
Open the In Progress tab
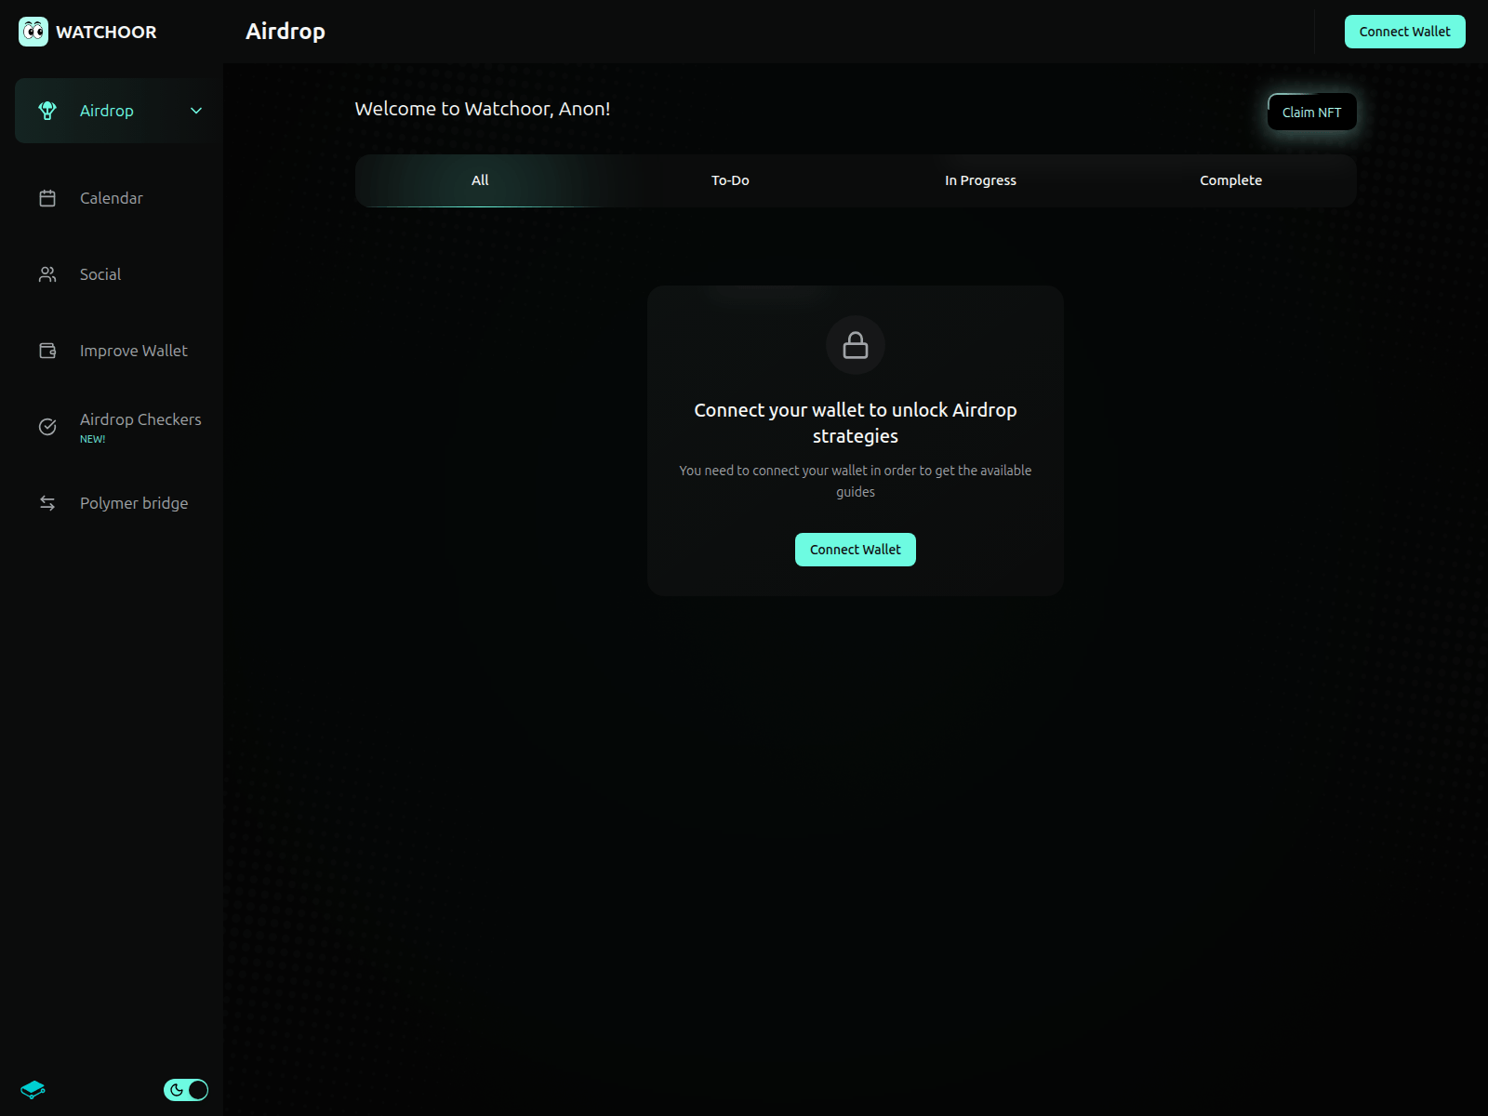(980, 180)
